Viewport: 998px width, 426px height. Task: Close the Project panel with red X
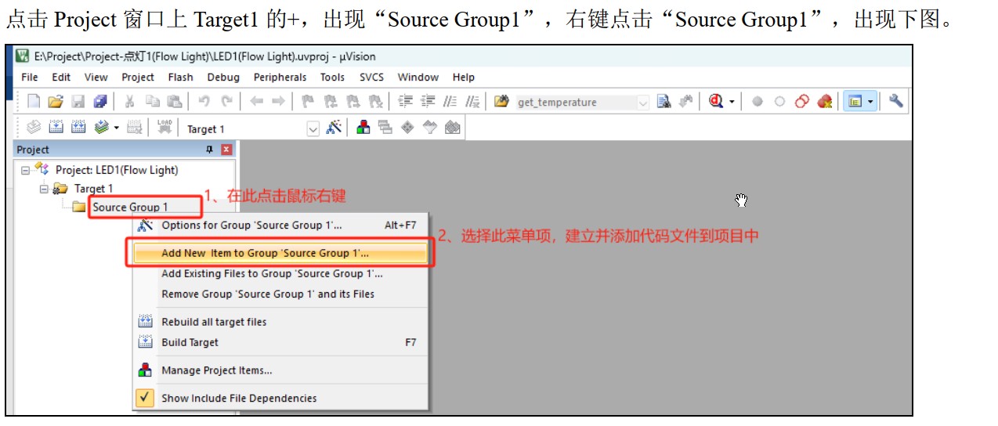click(x=226, y=149)
